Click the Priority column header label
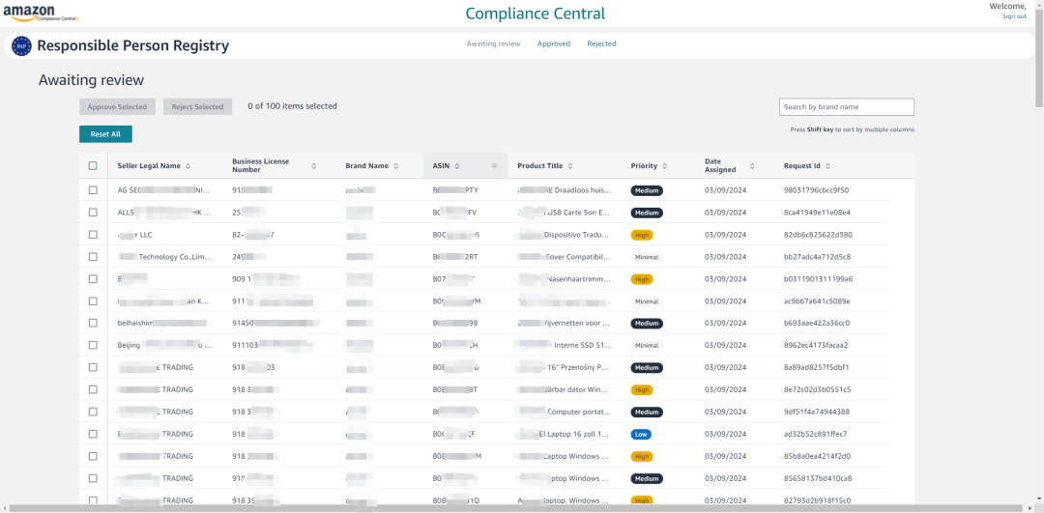1044x513 pixels. pyautogui.click(x=644, y=166)
